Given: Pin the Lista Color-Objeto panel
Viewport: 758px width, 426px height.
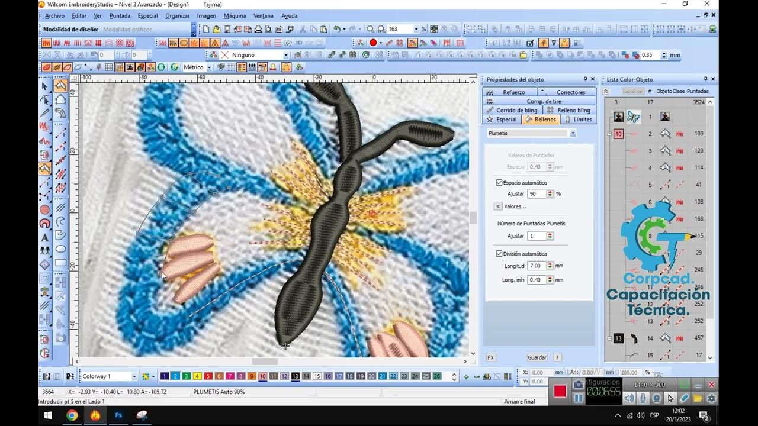Looking at the screenshot, I should tap(705, 79).
